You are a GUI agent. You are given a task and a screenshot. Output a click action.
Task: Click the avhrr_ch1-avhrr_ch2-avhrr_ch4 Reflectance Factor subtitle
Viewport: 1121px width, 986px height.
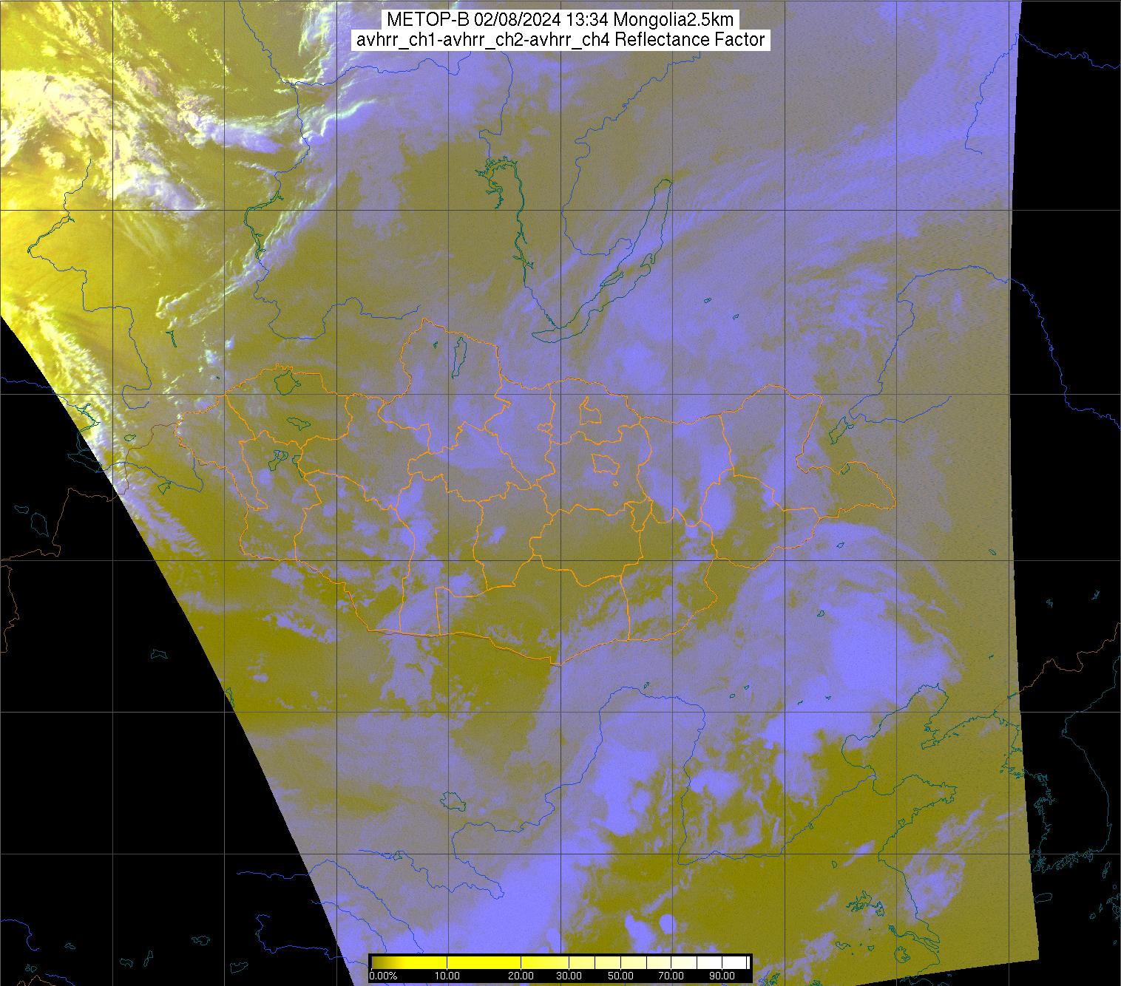pyautogui.click(x=560, y=40)
